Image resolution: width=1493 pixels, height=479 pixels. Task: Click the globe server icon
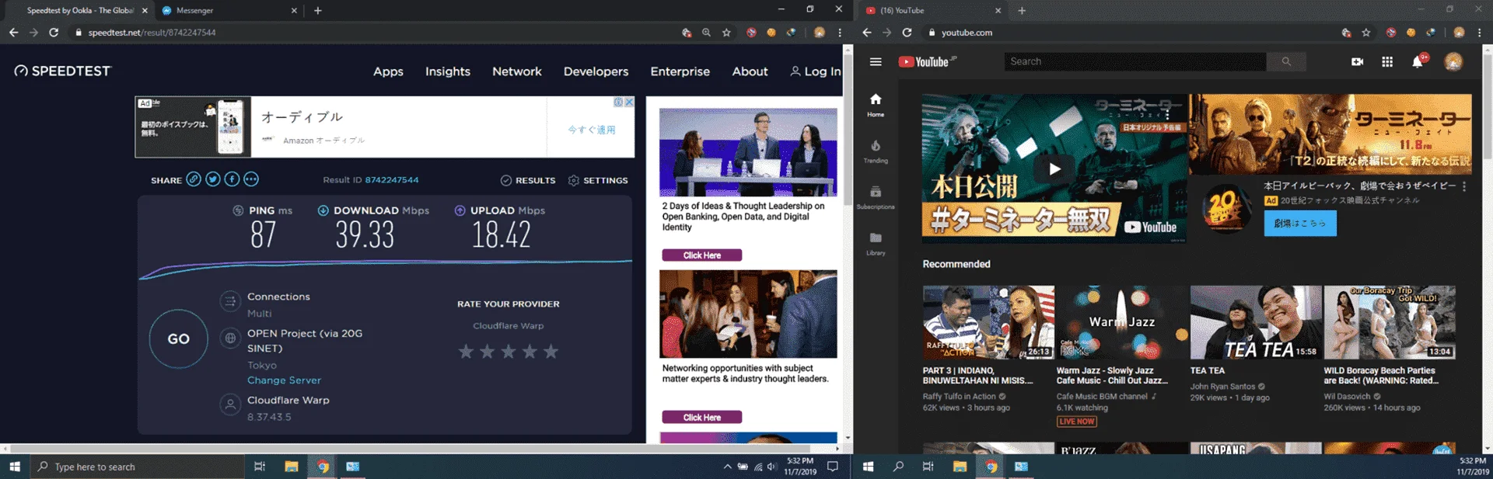coord(229,338)
